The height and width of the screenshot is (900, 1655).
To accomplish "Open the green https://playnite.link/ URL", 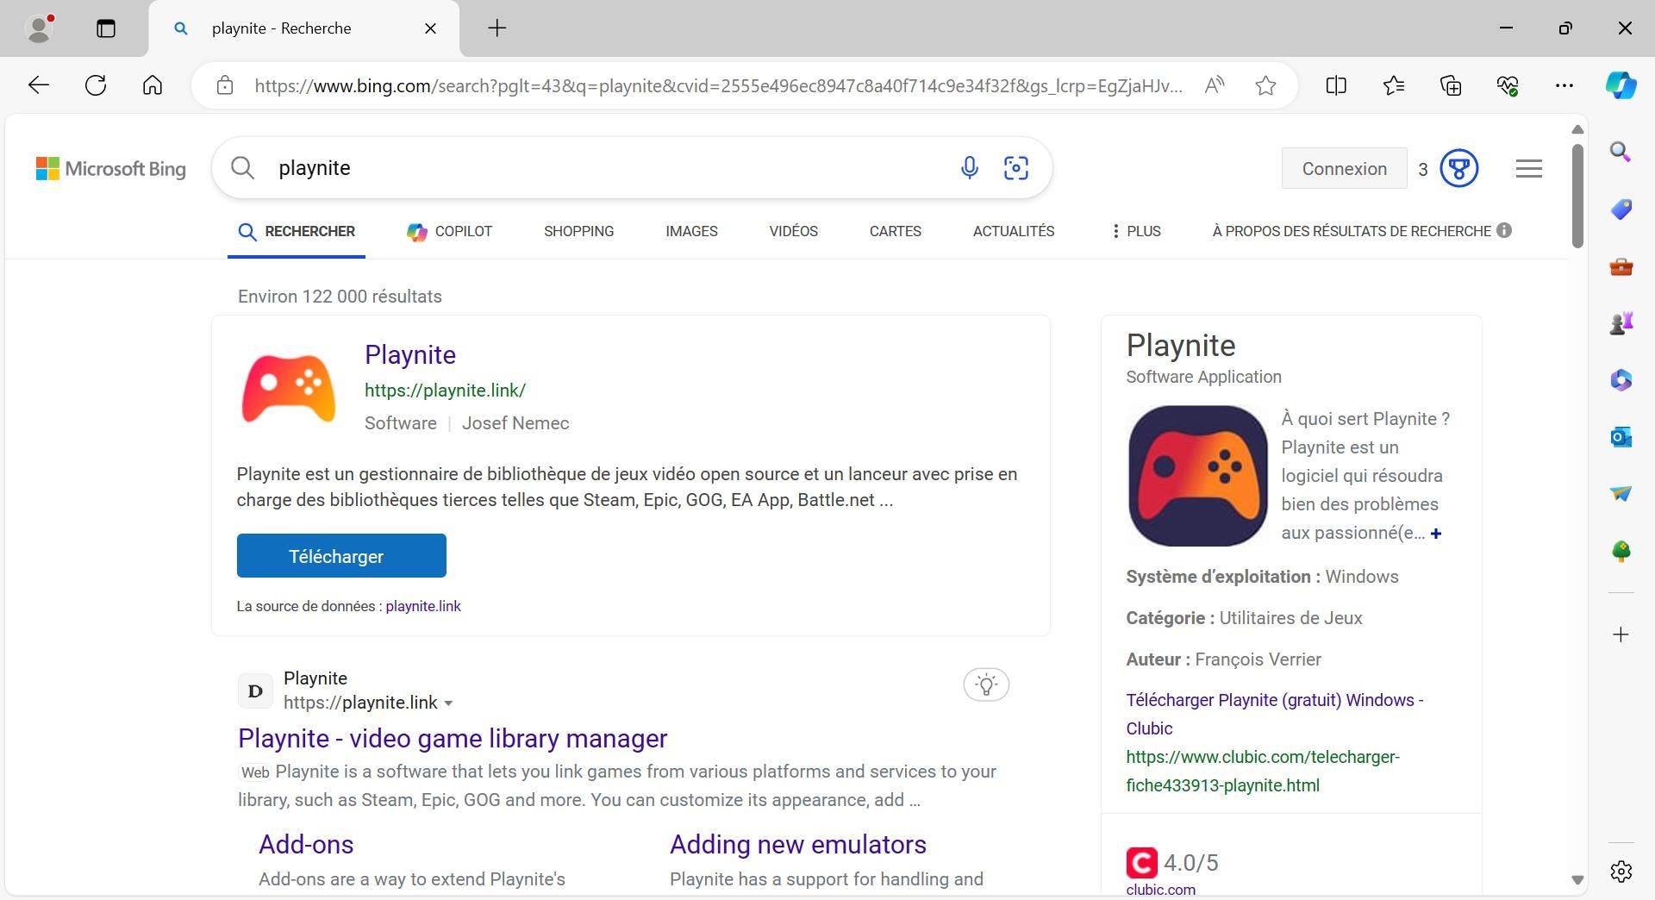I will (x=445, y=391).
